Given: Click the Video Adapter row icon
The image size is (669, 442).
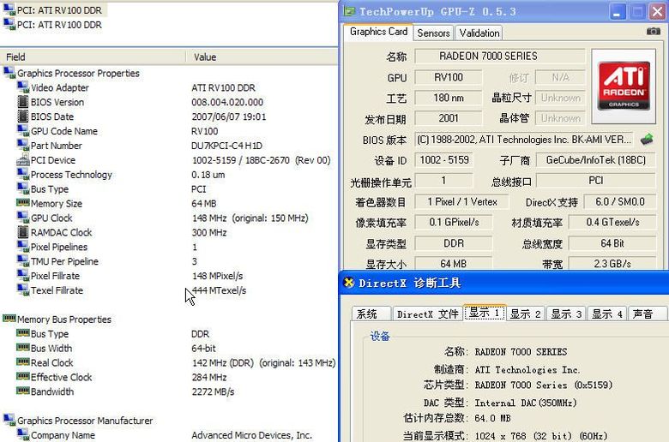Looking at the screenshot, I should click(x=23, y=87).
